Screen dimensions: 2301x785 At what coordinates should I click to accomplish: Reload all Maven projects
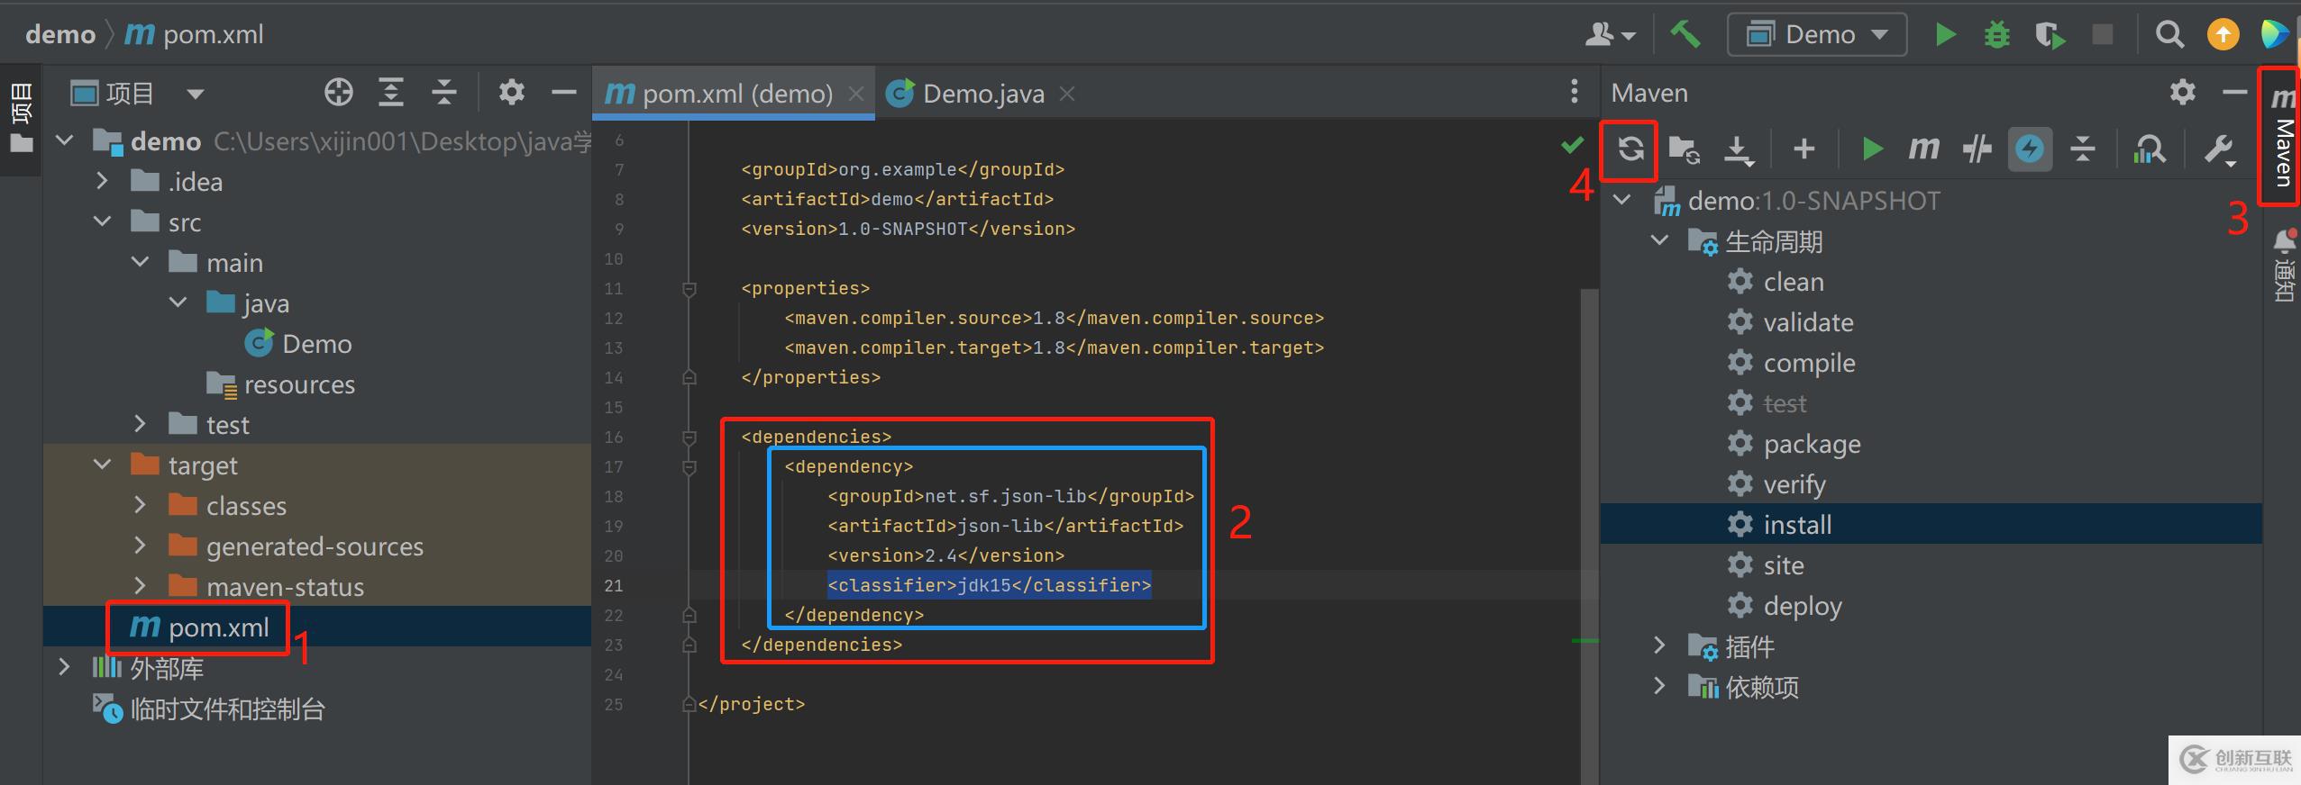coord(1630,149)
